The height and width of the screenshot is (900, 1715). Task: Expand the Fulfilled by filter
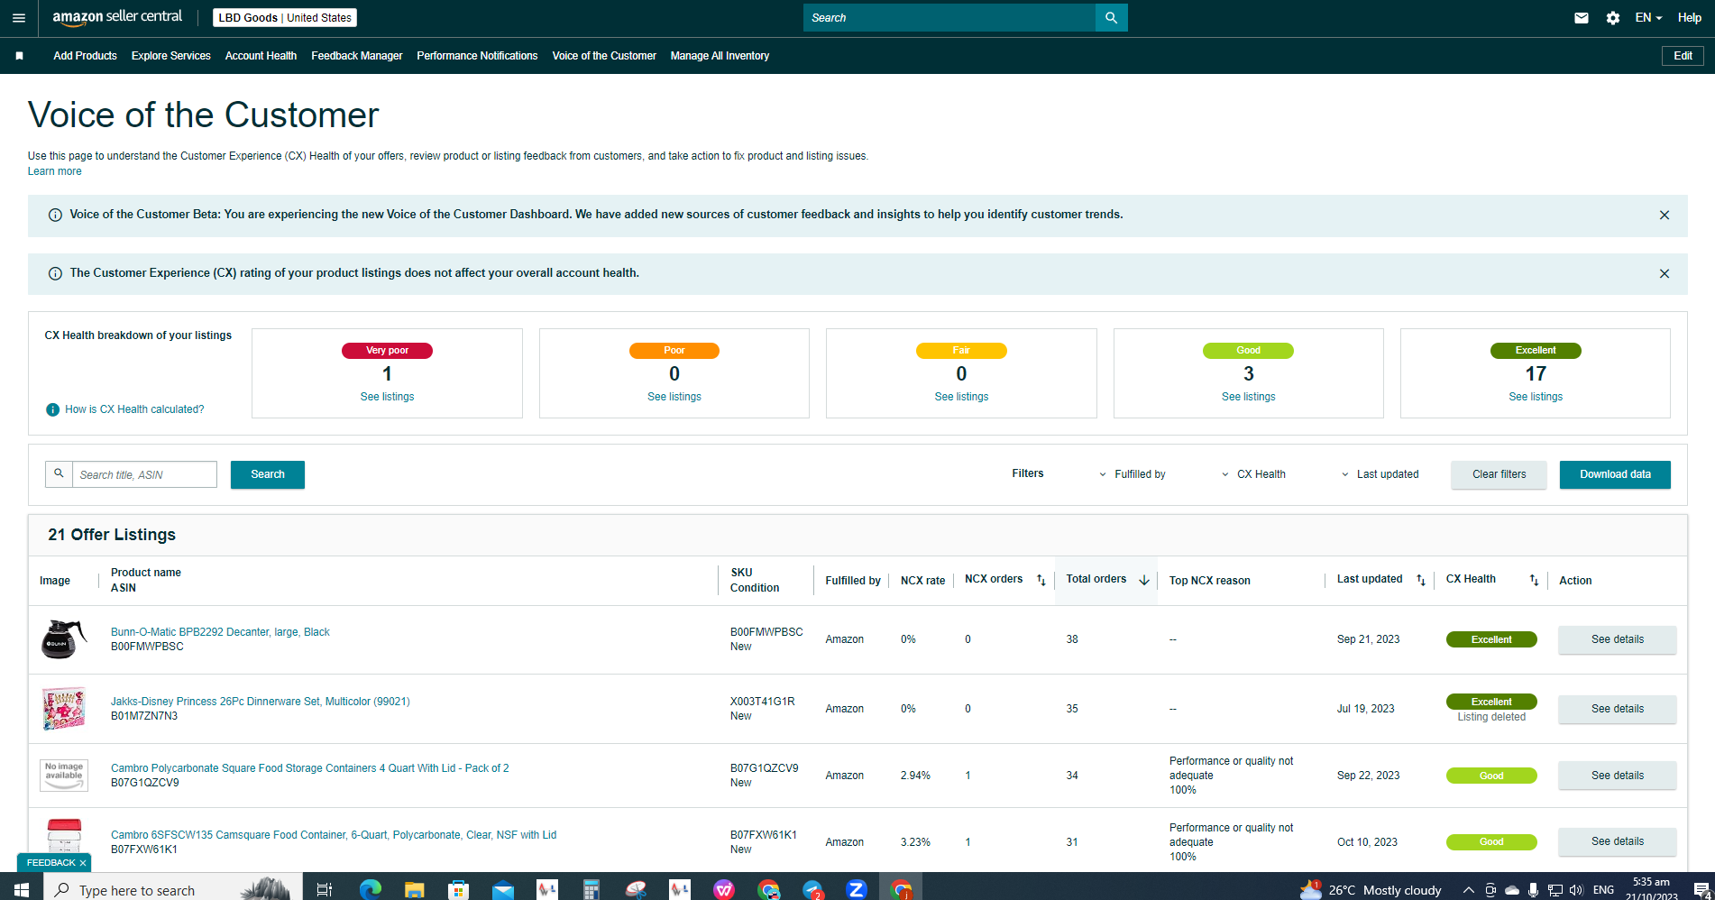coord(1132,474)
